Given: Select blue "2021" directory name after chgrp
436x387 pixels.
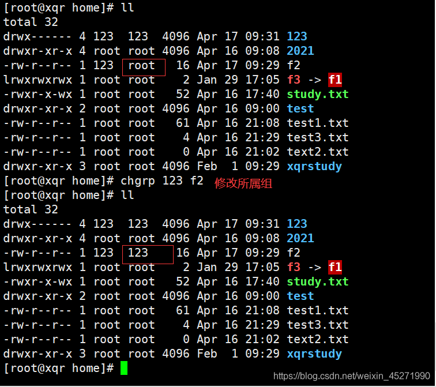Looking at the screenshot, I should (300, 238).
